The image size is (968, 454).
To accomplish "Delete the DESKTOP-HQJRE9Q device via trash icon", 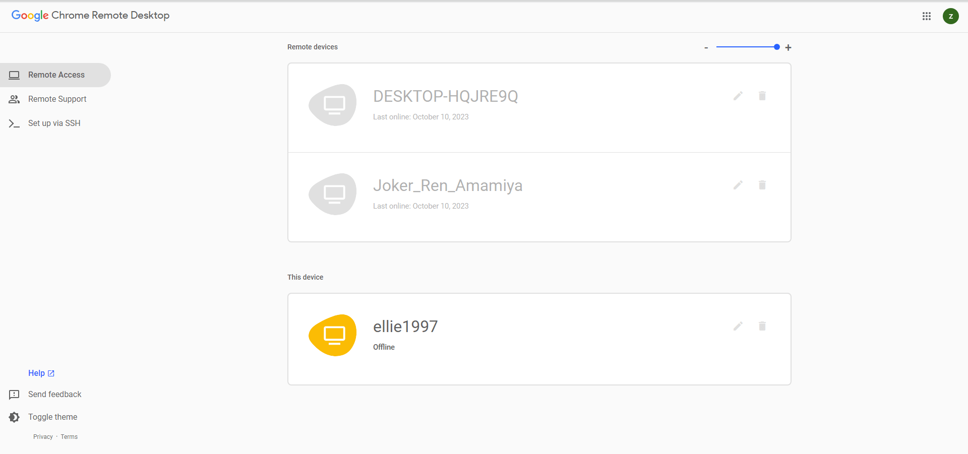I will (x=762, y=96).
